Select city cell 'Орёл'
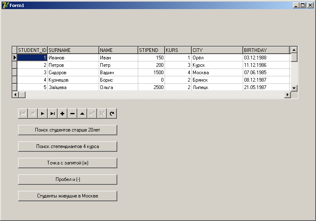Screen dimensions: 316x221 pyautogui.click(x=217, y=58)
